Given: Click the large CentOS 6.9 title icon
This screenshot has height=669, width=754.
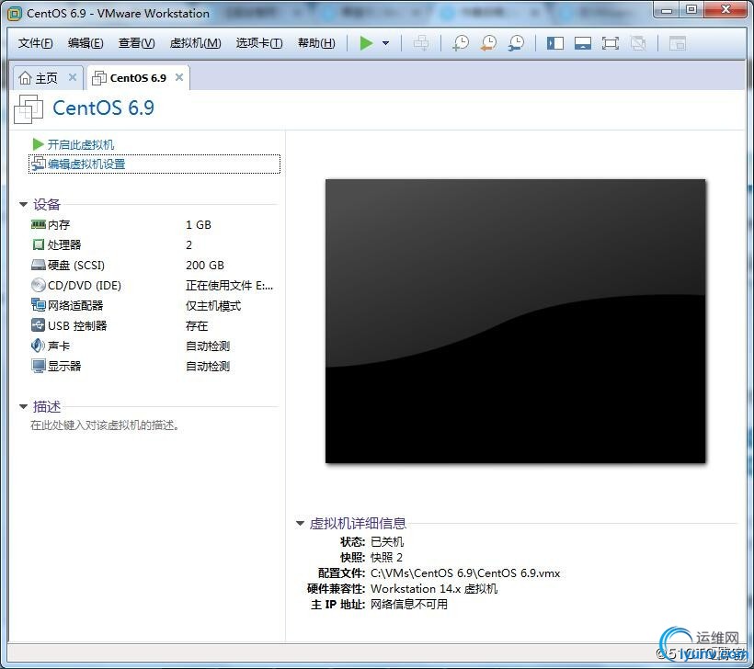Looking at the screenshot, I should click(x=29, y=109).
